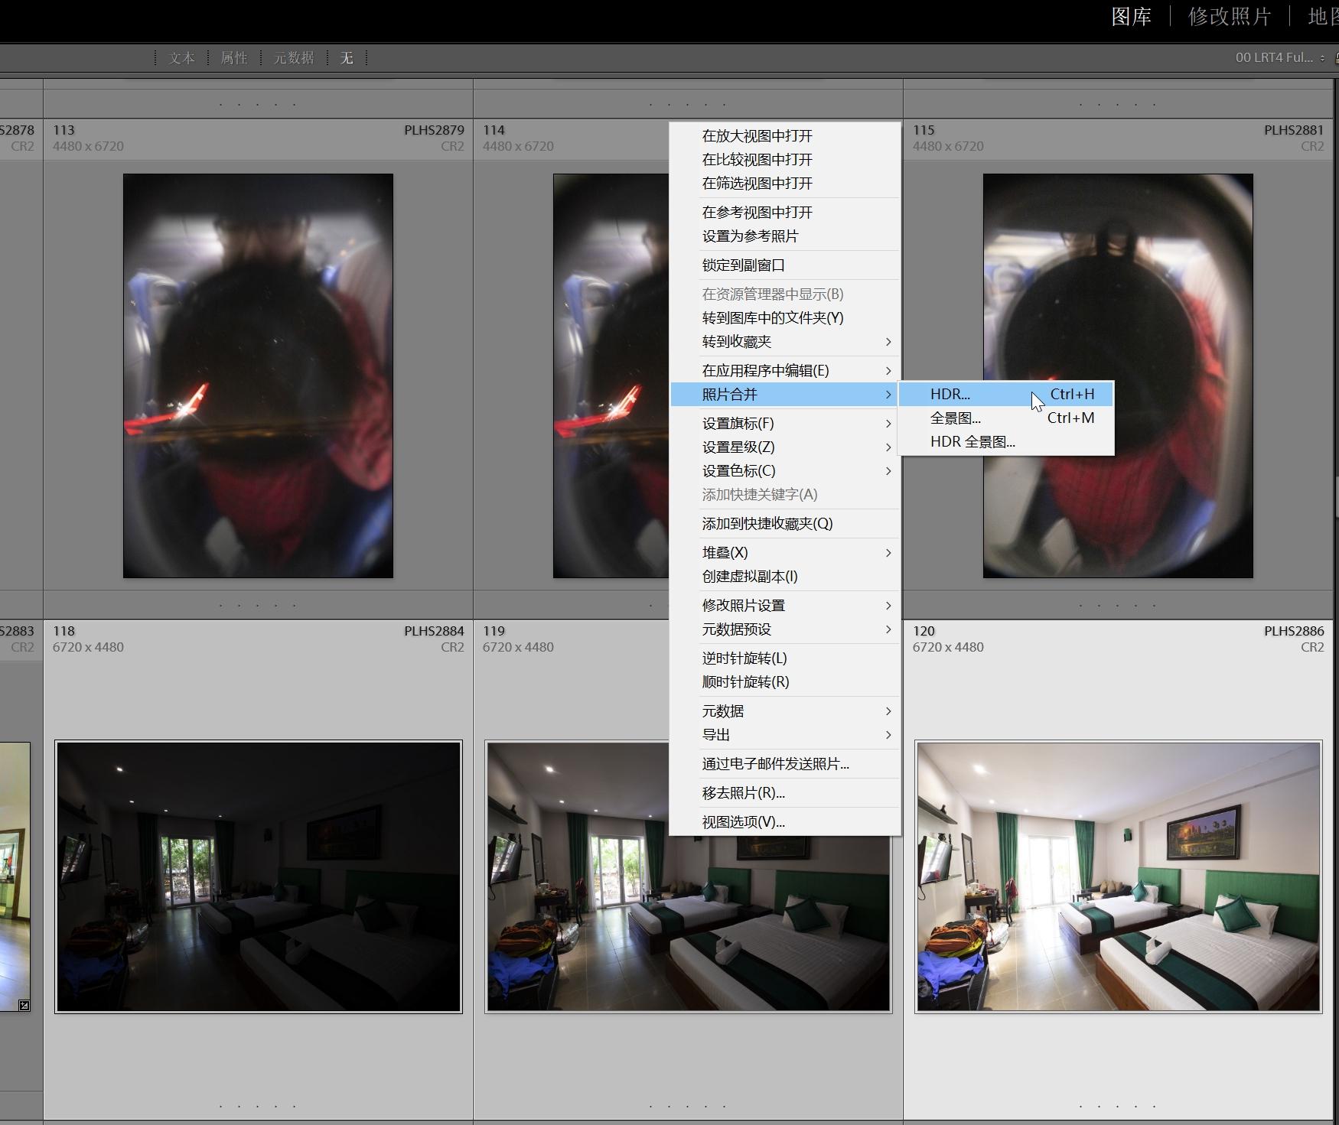The height and width of the screenshot is (1125, 1339).
Task: Open 视图选项(V)... entry
Action: 785,821
